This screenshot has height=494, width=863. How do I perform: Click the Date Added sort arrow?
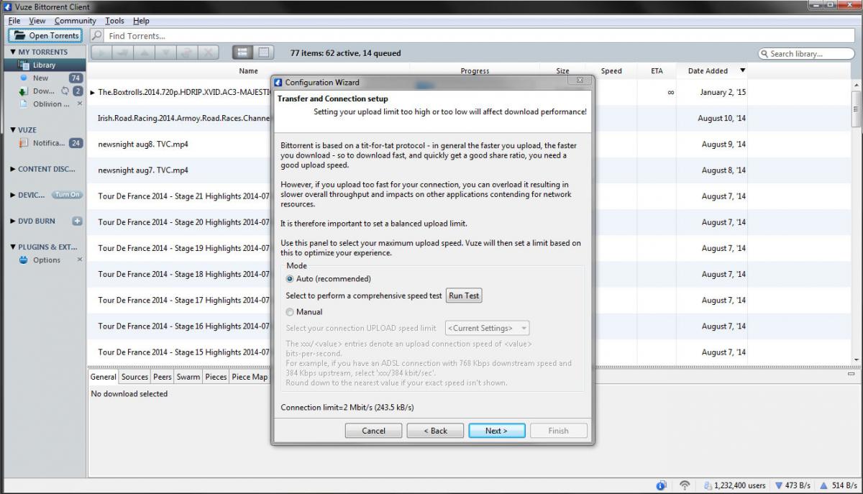tap(743, 70)
